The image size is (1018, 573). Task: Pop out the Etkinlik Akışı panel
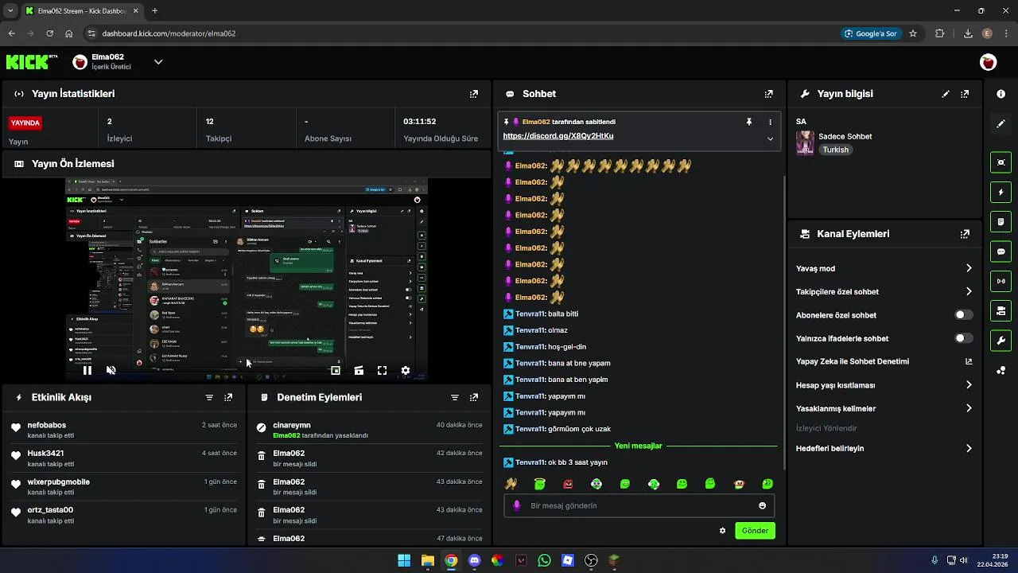point(228,397)
